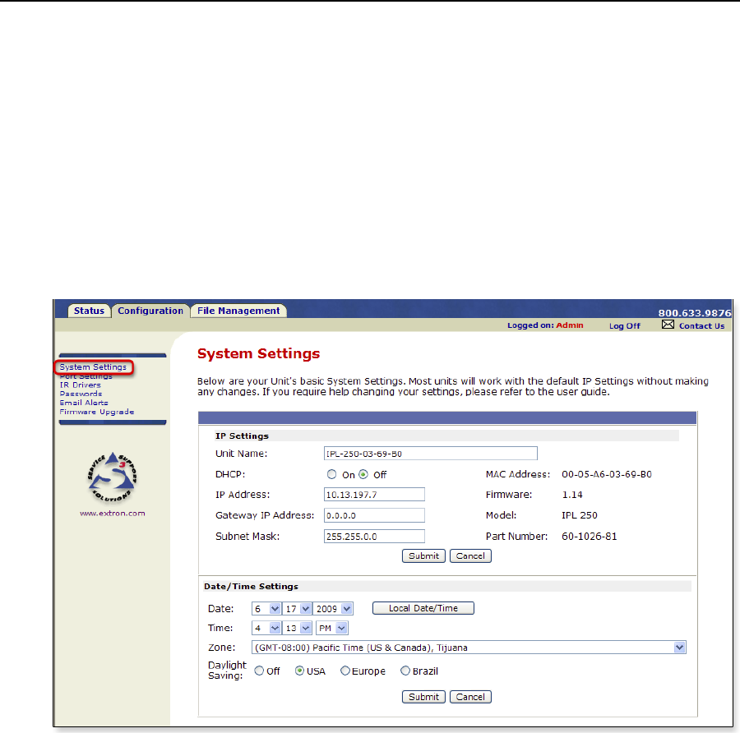Open the date month dropdown showing 6
Screen dimensions: 740x733
[266, 608]
